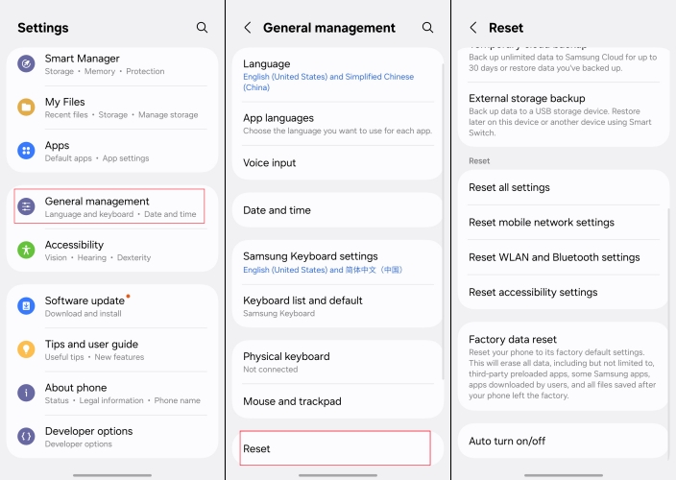
Task: Tap the Tips and user guide lightbulb icon
Action: pos(27,349)
